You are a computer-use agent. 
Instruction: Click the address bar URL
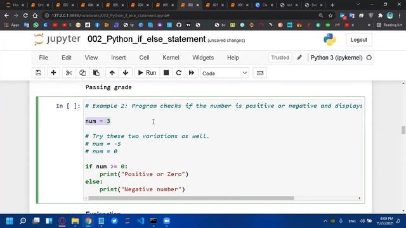(x=110, y=15)
